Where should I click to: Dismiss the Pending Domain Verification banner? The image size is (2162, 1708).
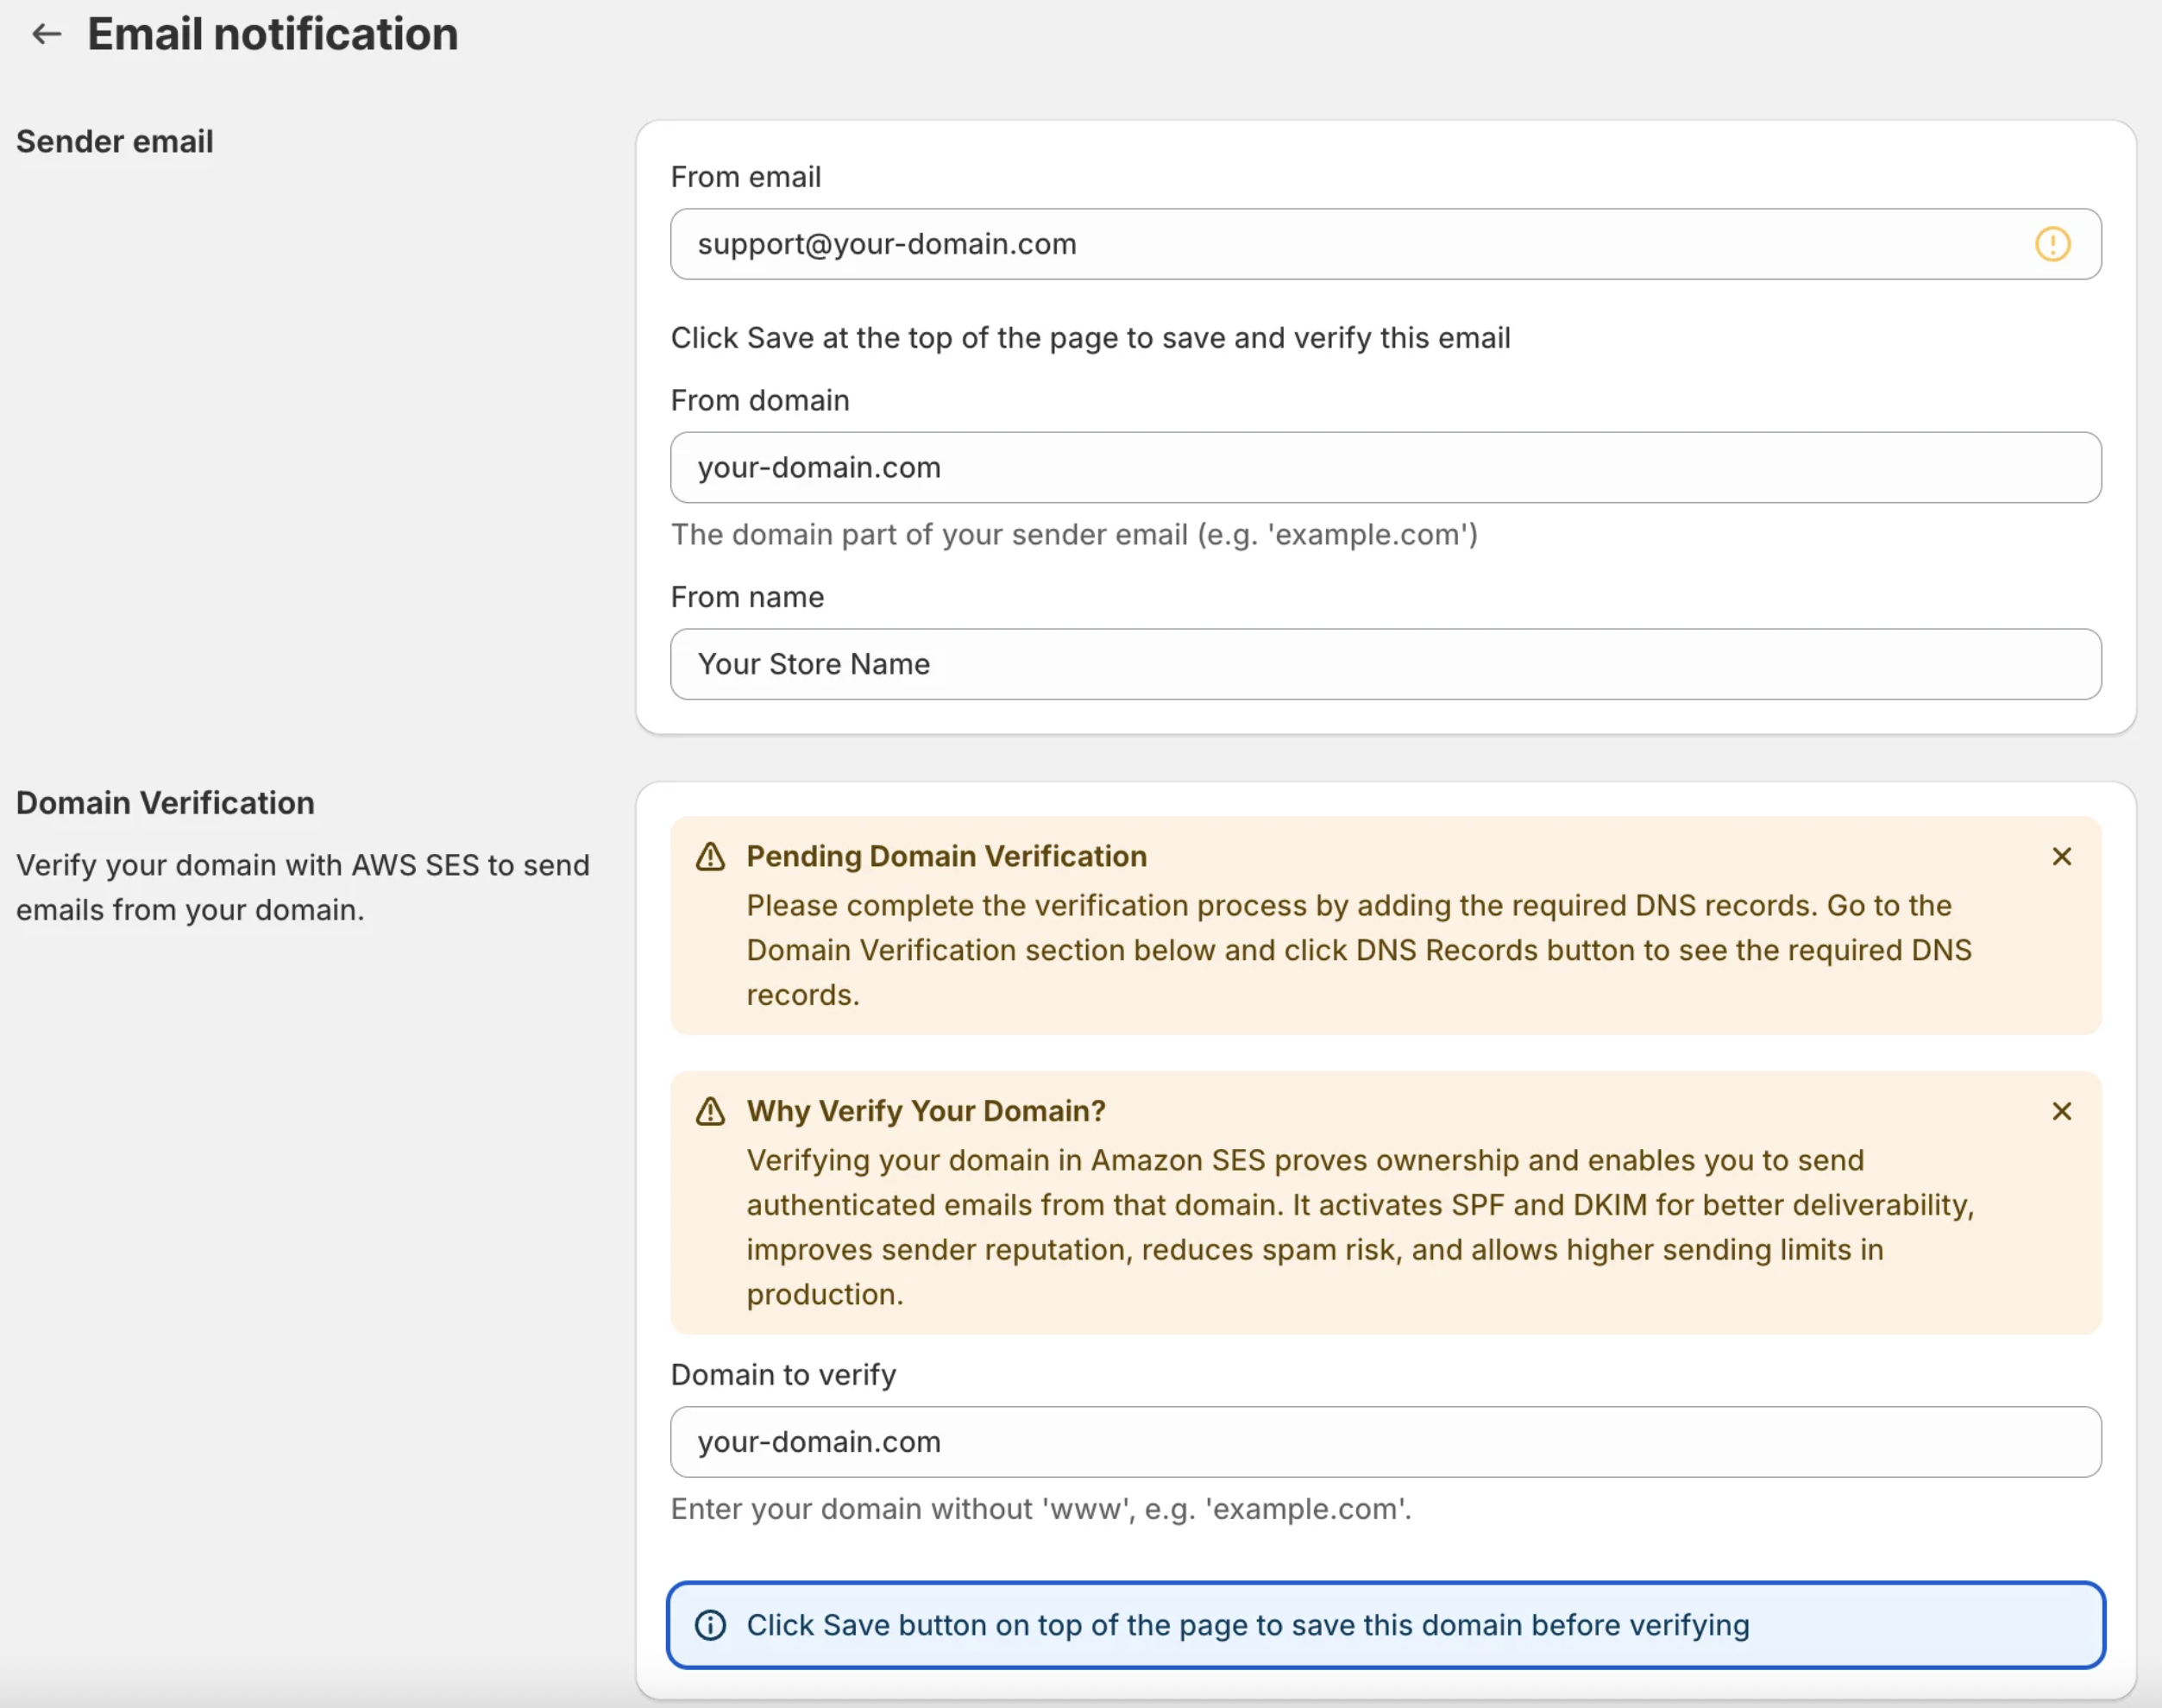coord(2061,856)
